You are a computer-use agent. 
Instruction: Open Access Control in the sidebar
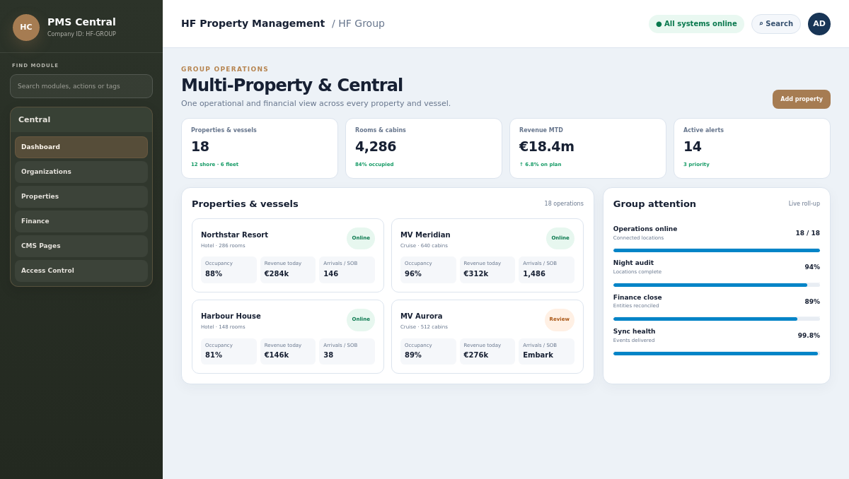coord(81,271)
